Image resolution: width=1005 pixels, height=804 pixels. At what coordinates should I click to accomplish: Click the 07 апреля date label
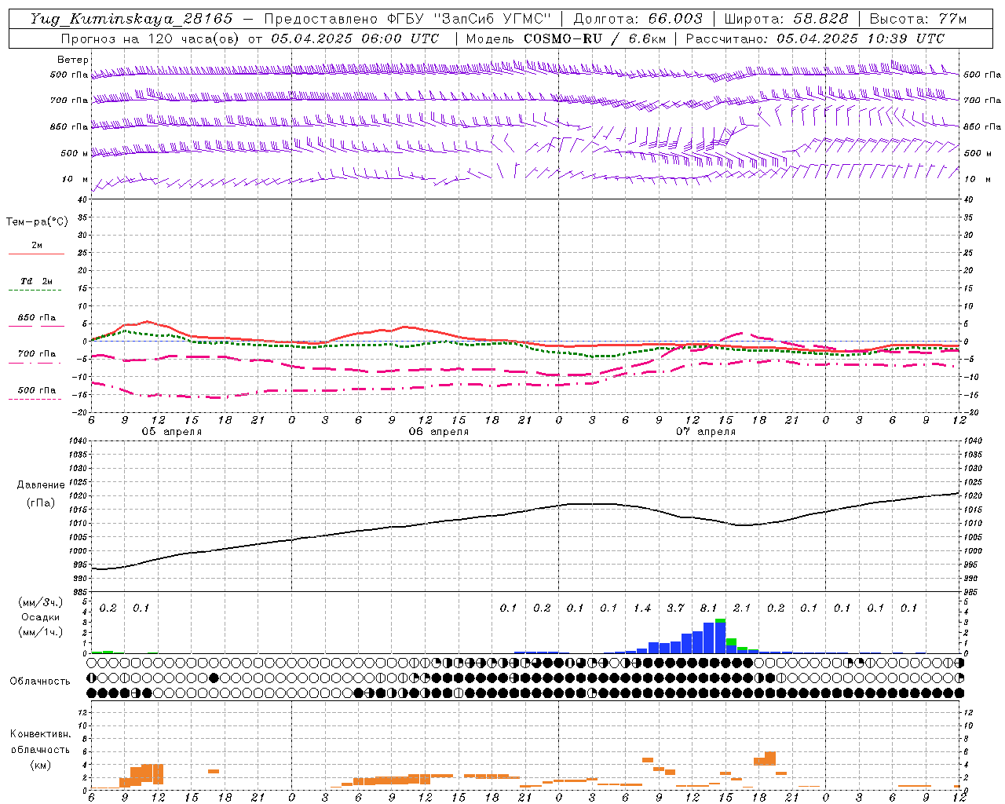click(706, 432)
